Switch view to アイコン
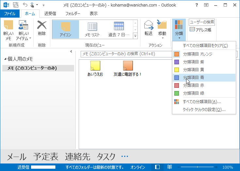Viewport: 240px width, 171px height. pos(66,29)
